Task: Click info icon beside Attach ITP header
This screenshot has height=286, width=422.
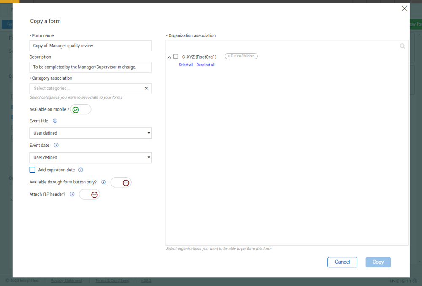Action: [x=72, y=194]
